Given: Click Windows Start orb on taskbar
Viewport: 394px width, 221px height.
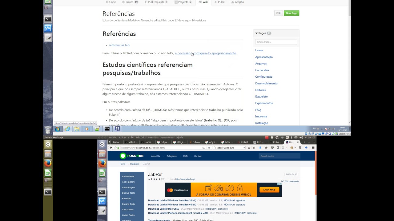Looking at the screenshot, I should coord(57,129).
